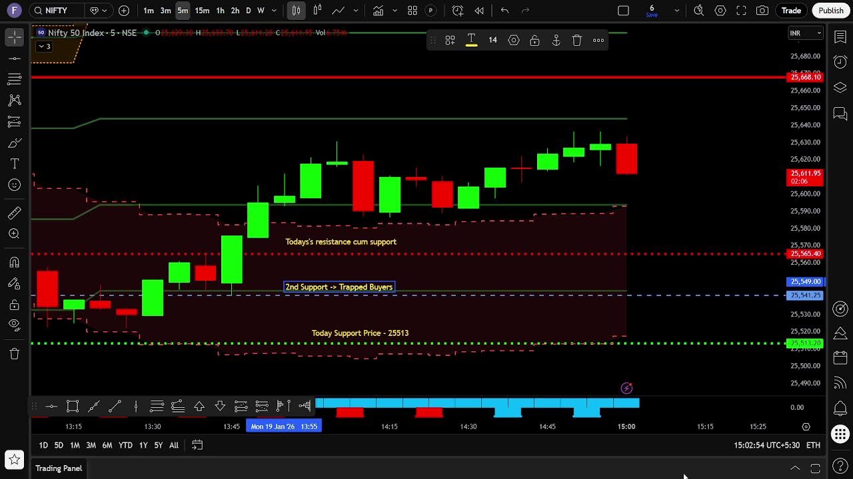The height and width of the screenshot is (479, 853).
Task: Delete drawings with left toolbar trash icon
Action: point(14,354)
